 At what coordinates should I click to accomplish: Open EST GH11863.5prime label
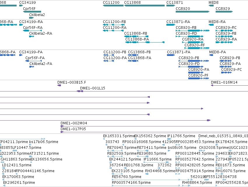(16, 159)
